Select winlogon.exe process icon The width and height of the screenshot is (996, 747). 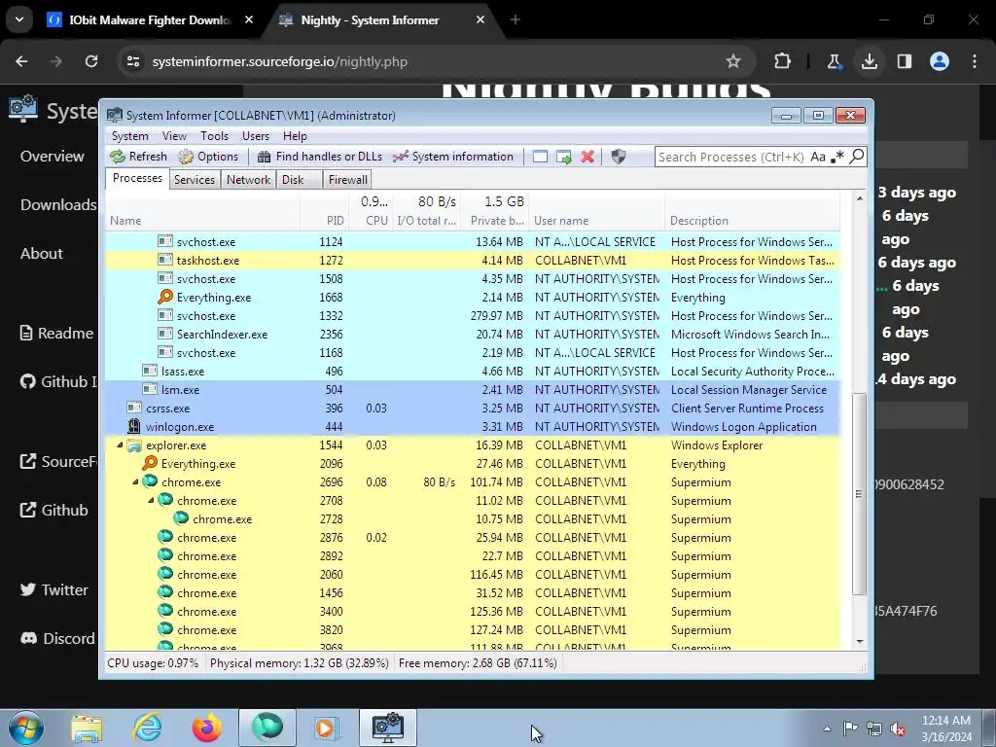(x=134, y=426)
